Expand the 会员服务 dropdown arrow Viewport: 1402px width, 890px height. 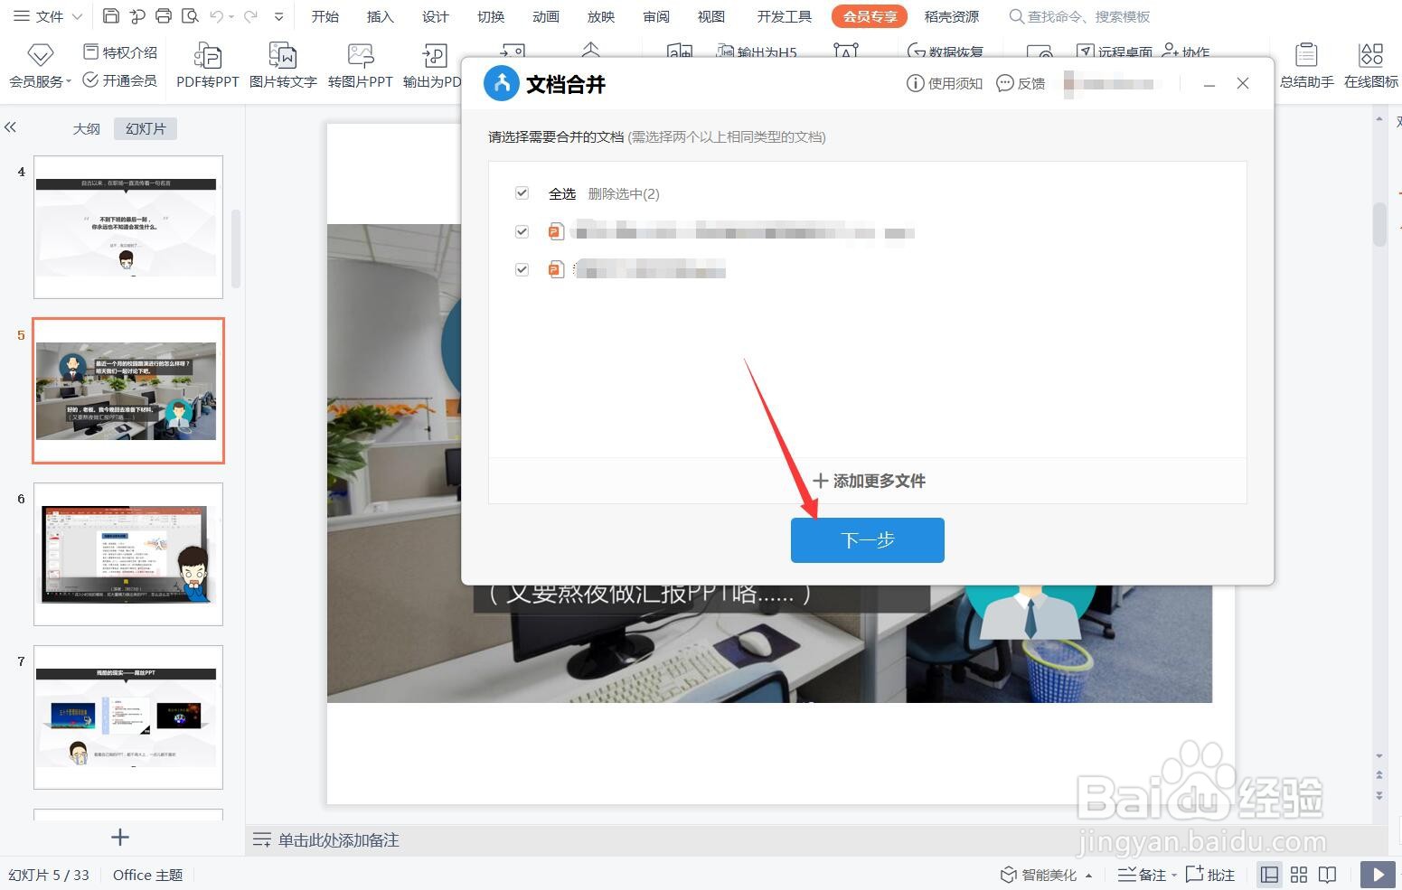69,82
